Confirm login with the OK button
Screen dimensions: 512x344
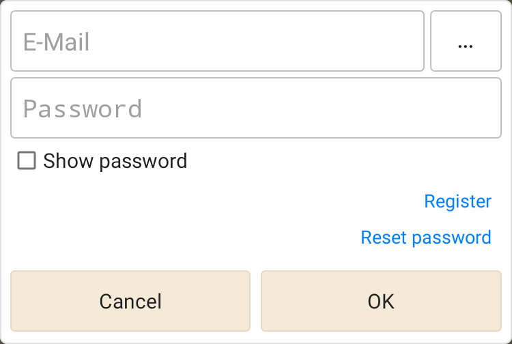(381, 301)
